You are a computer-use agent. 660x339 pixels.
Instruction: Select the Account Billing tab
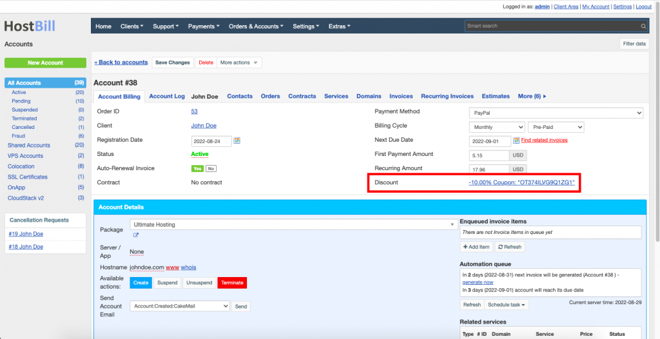pos(119,97)
